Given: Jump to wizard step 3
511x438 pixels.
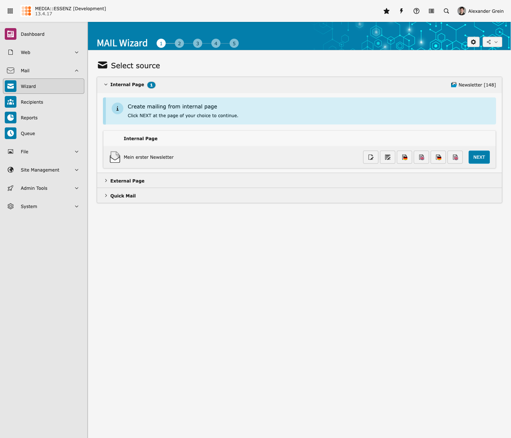Looking at the screenshot, I should [x=197, y=43].
